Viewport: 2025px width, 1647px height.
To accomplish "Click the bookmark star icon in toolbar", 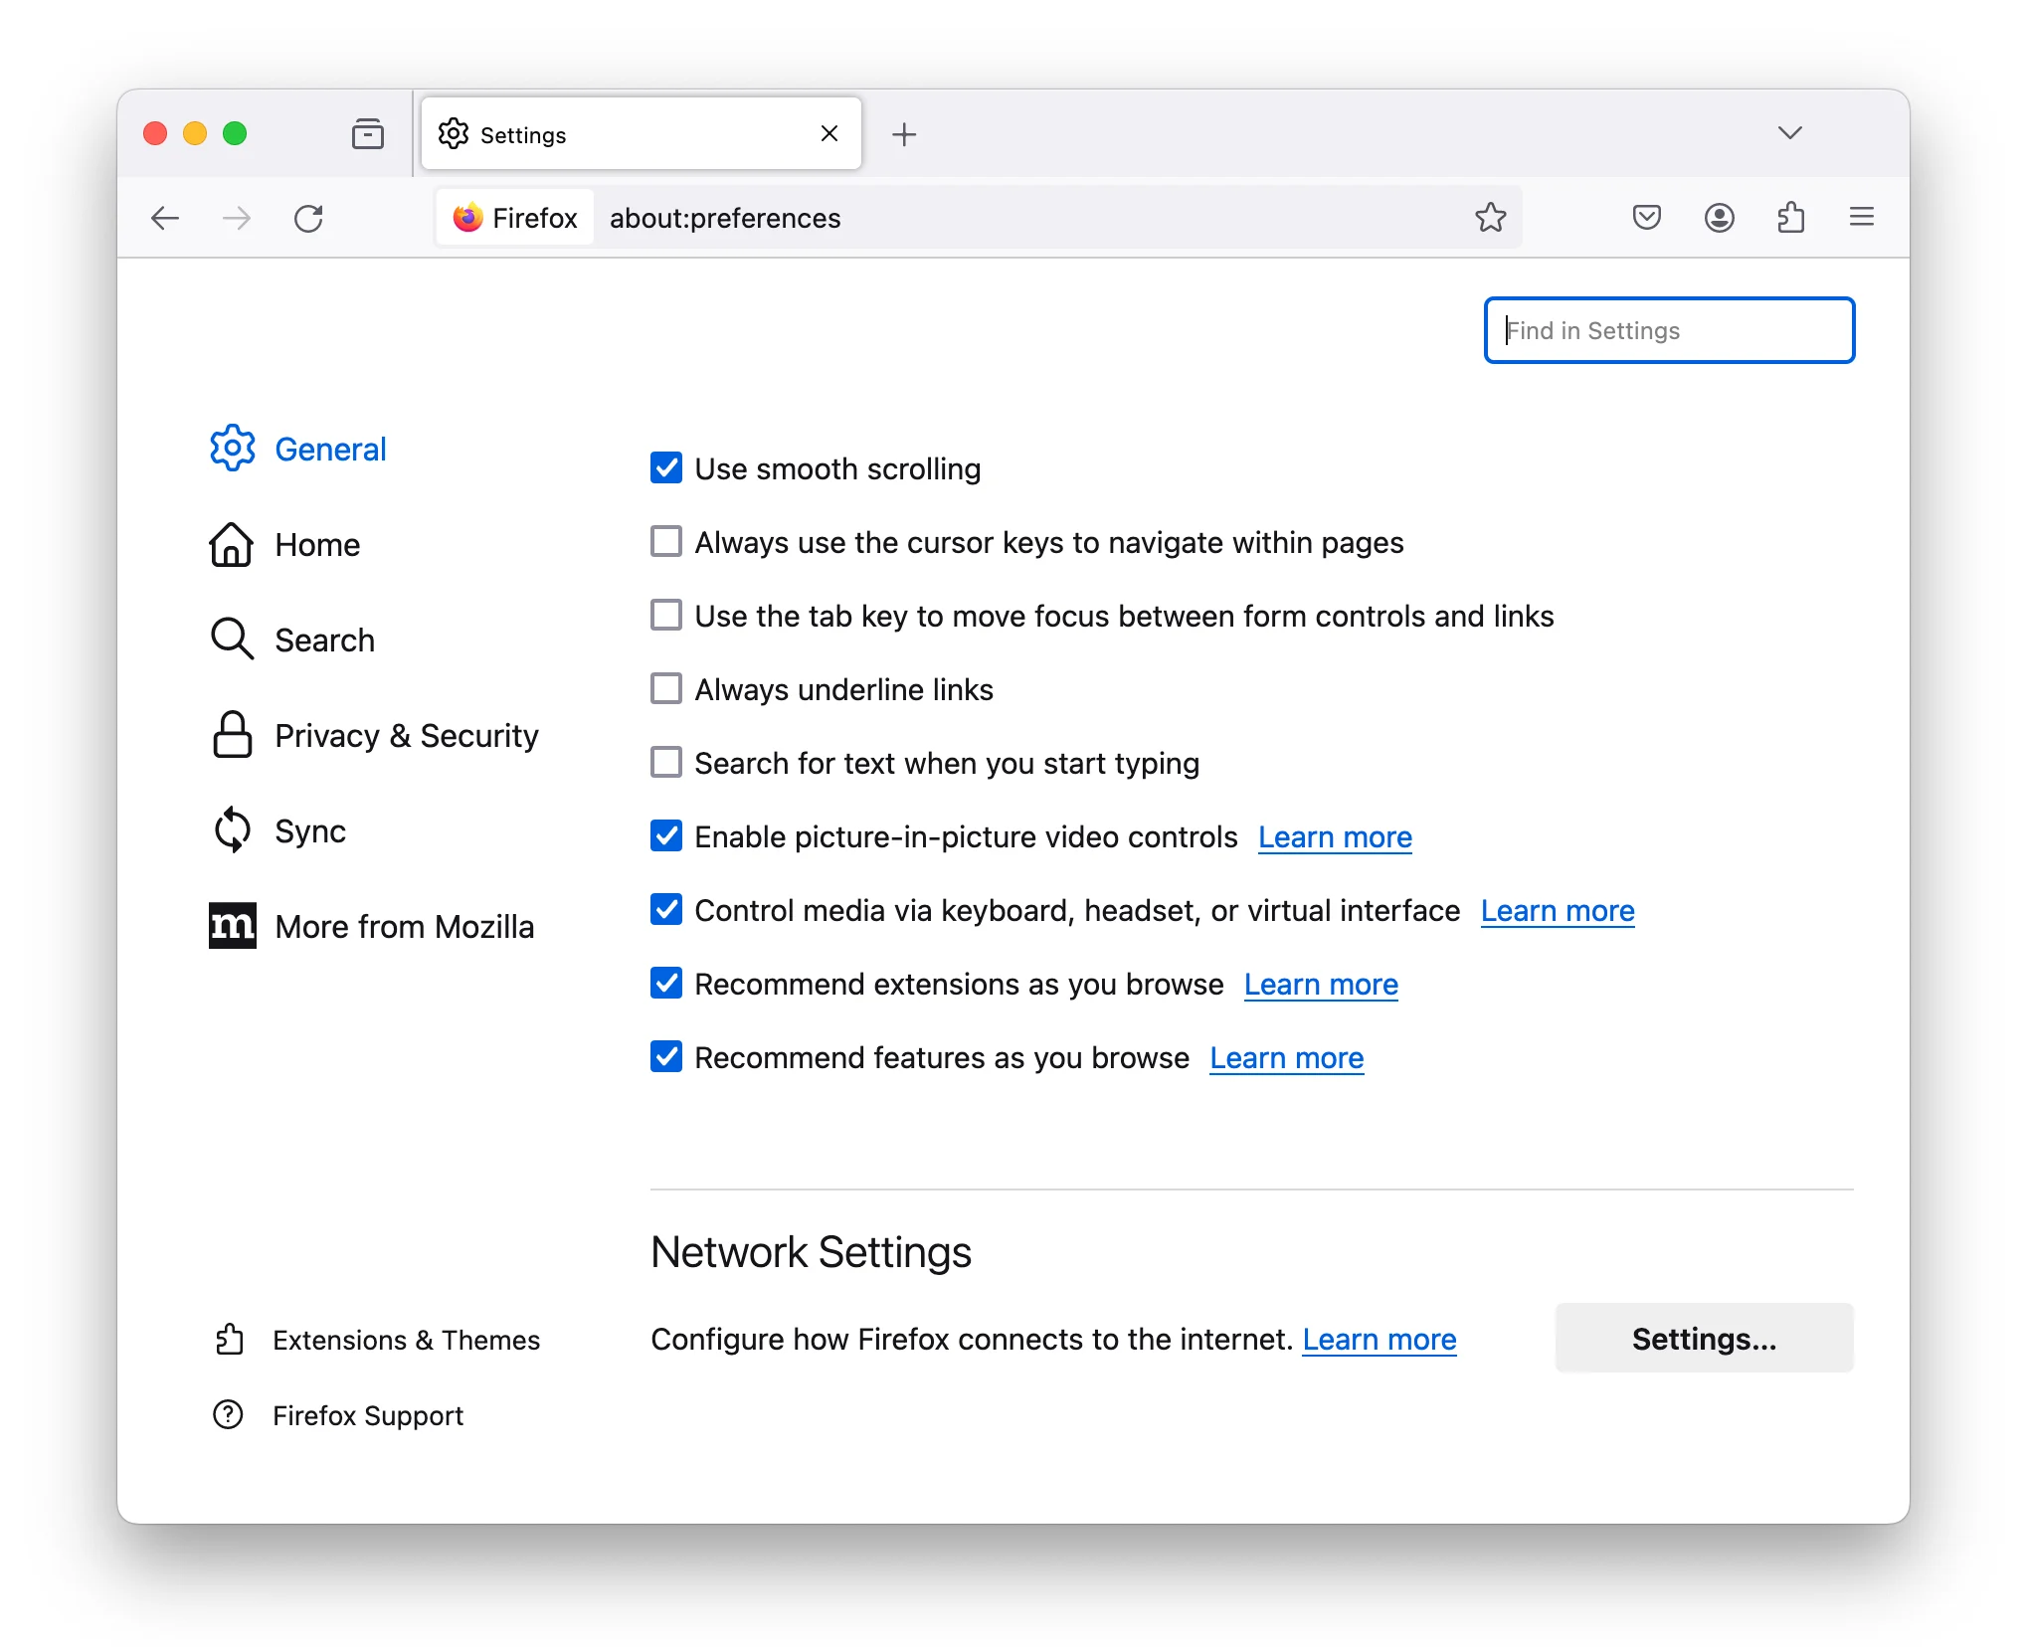I will (1489, 215).
